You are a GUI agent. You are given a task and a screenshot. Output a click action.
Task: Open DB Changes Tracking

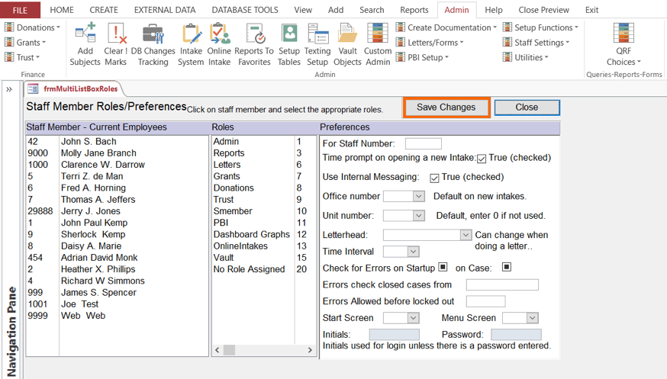click(153, 44)
